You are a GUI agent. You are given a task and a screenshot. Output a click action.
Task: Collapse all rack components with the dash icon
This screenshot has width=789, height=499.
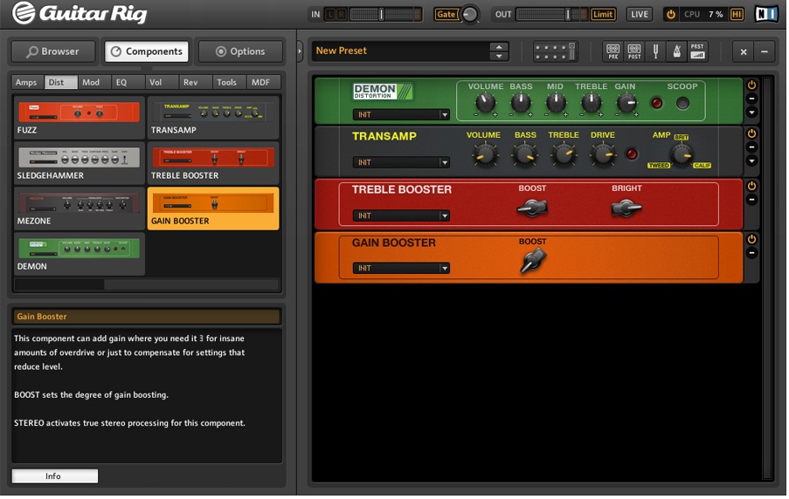765,51
